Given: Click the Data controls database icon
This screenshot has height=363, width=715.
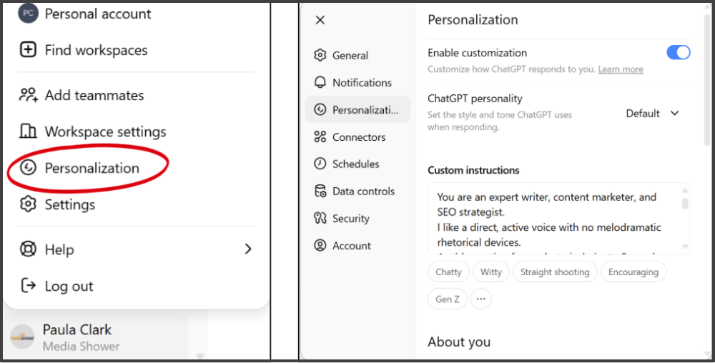Looking at the screenshot, I should 320,192.
